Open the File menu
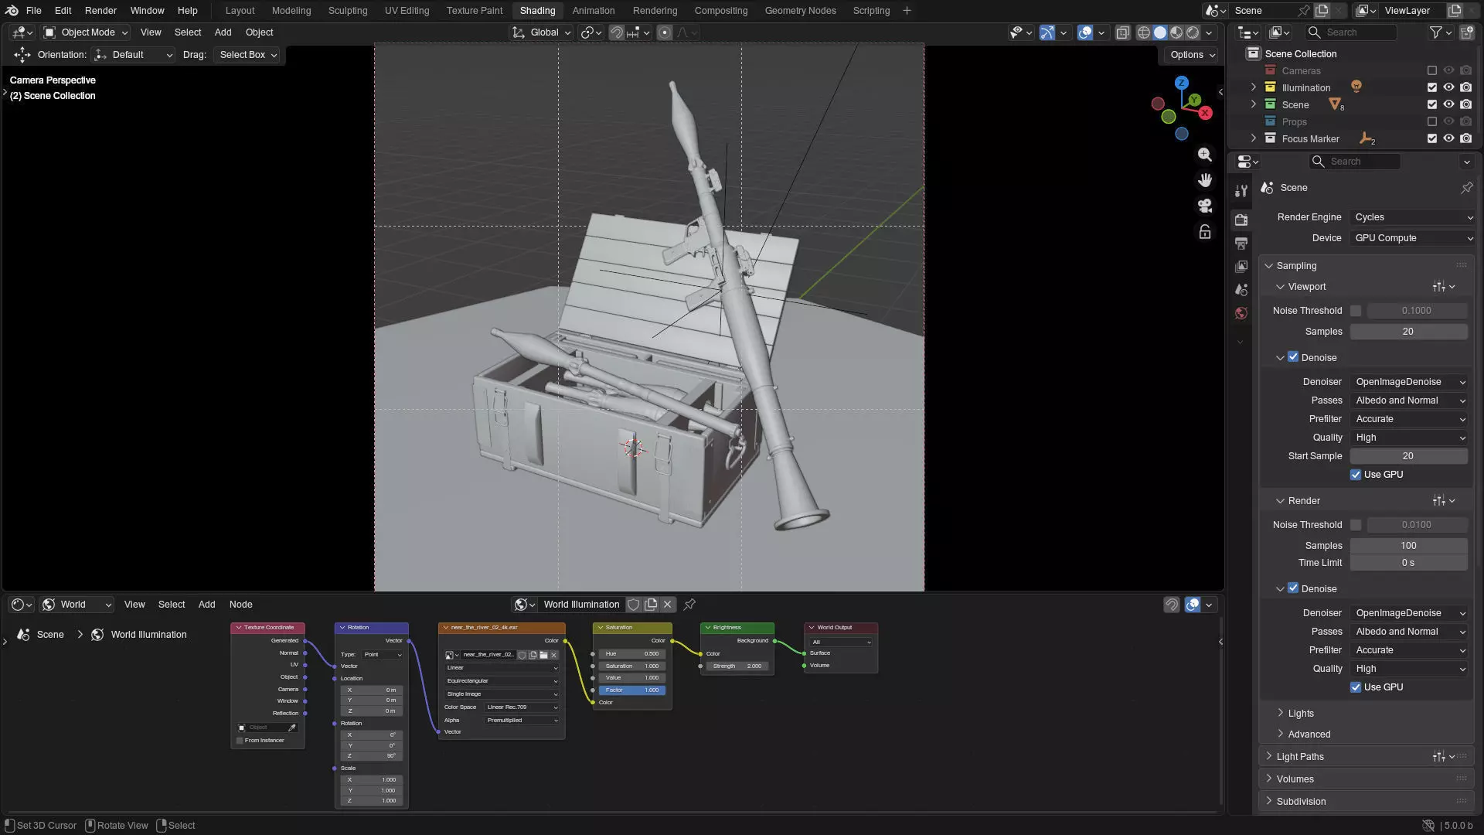Screen dimensions: 1484x835 33,11
